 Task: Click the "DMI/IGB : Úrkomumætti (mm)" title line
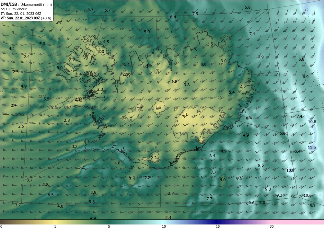coord(26,4)
